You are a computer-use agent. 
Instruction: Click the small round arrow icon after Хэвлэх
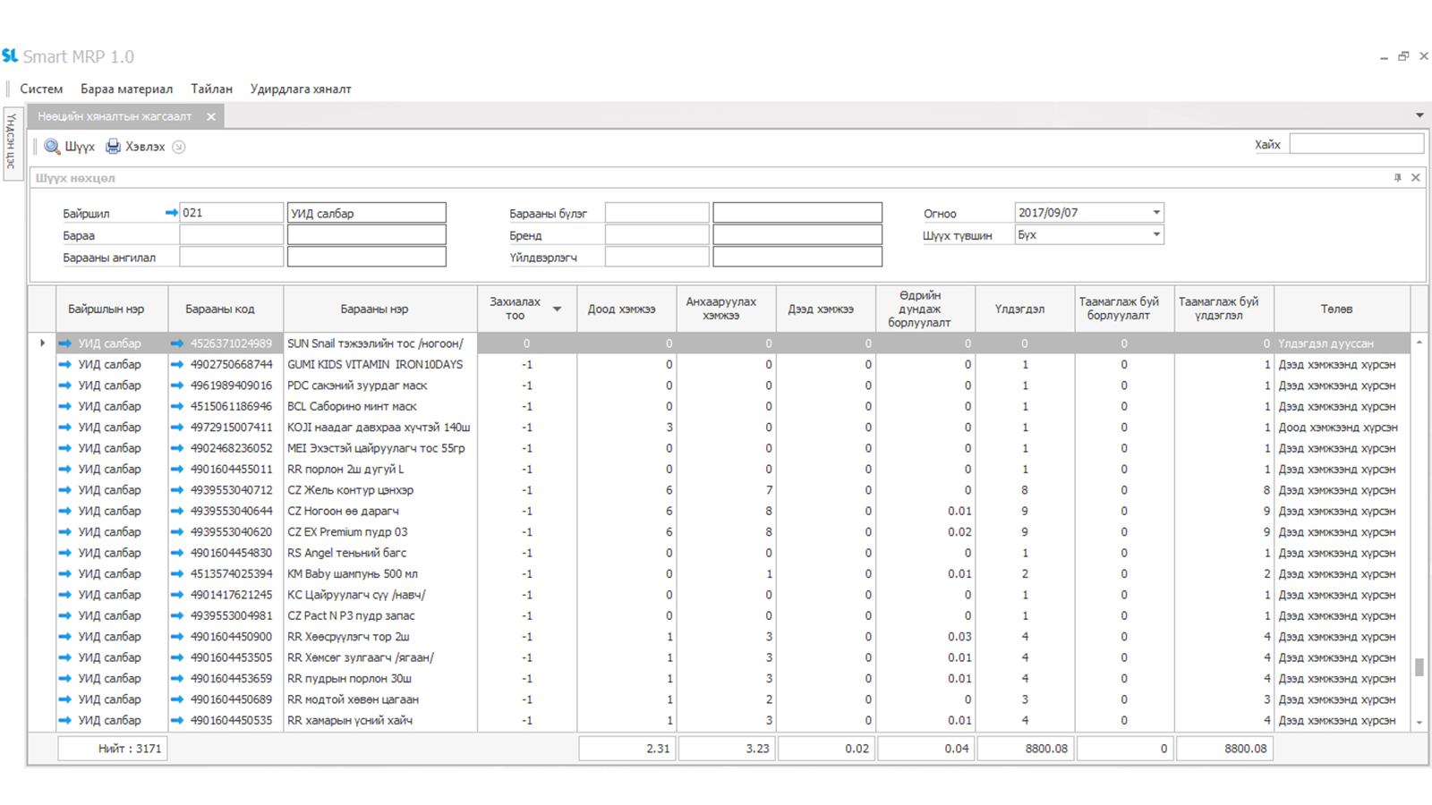click(179, 147)
